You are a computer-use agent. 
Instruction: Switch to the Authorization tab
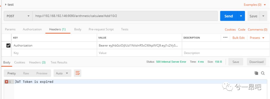pos(32,29)
